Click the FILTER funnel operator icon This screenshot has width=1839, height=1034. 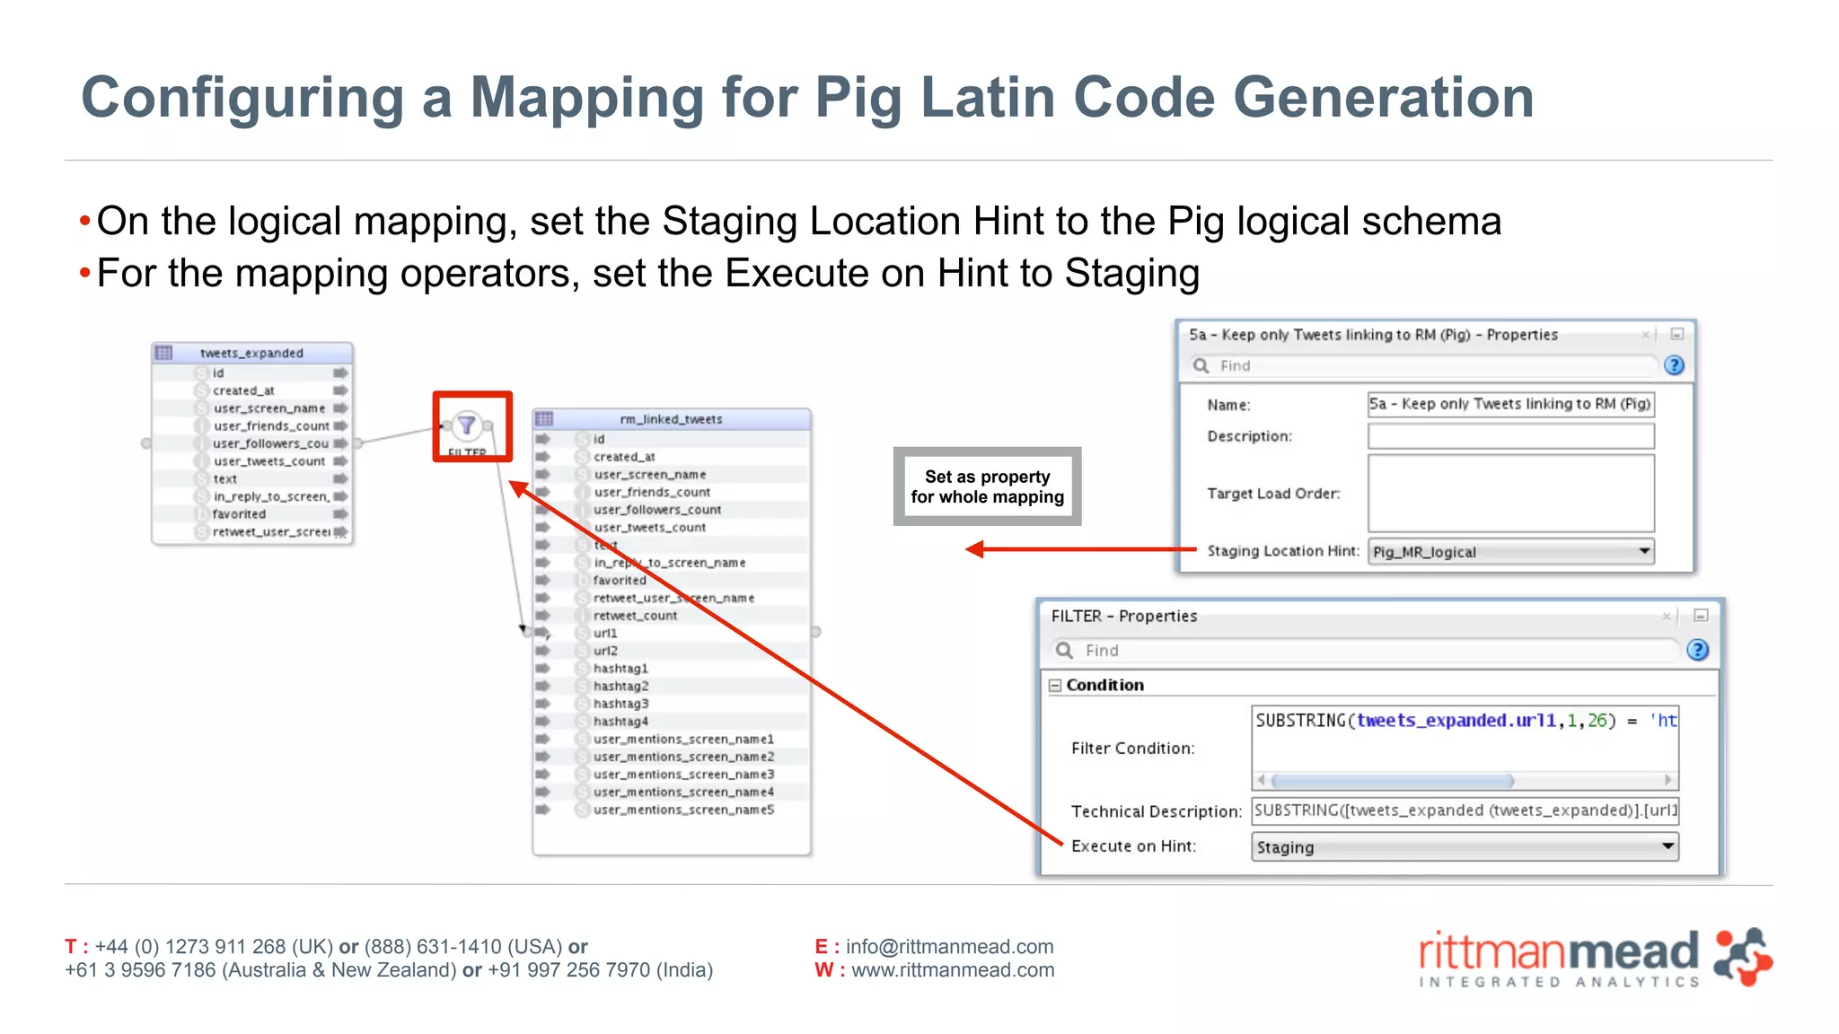(466, 425)
